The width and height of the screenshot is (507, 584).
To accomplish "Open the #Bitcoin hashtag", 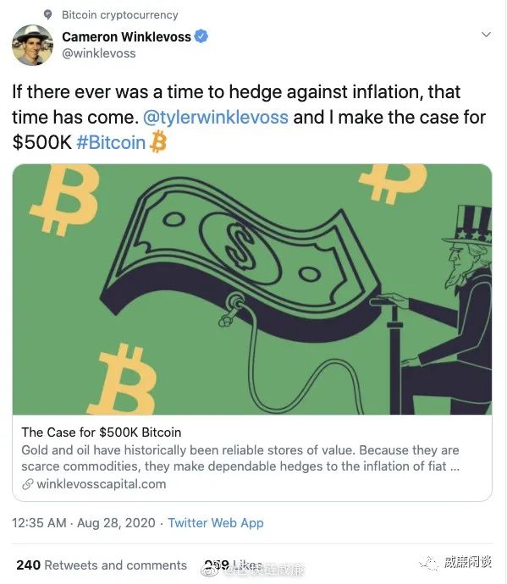I will [x=111, y=143].
